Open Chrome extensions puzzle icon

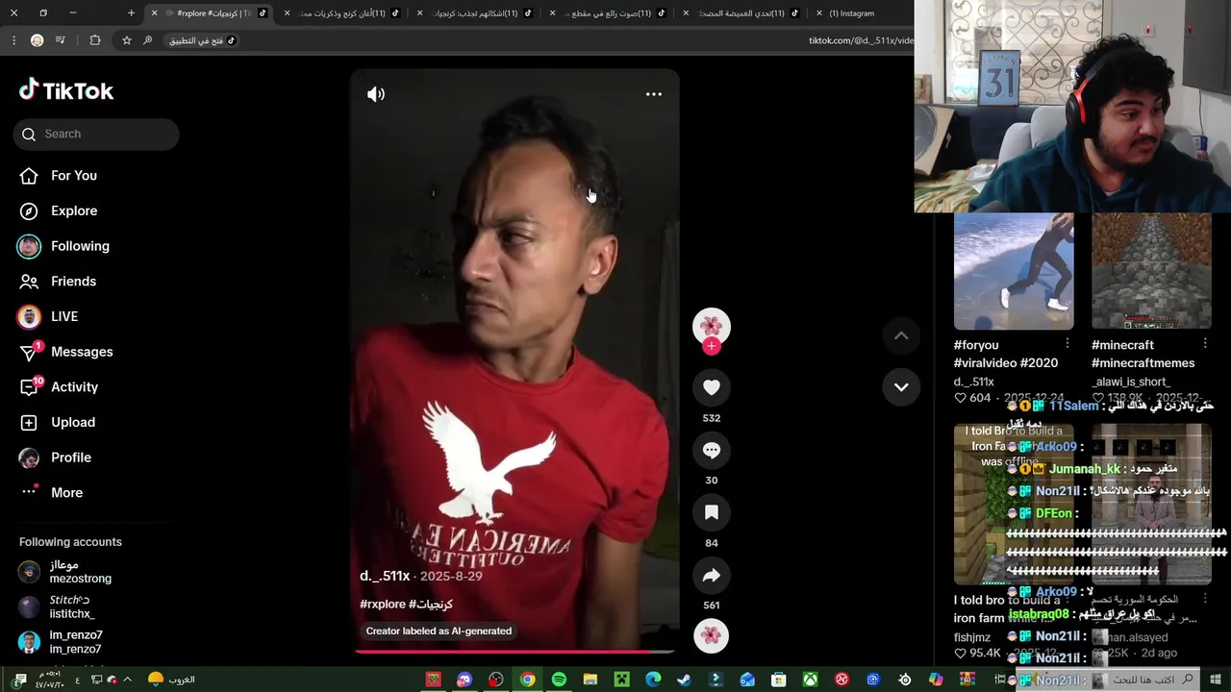click(x=95, y=40)
